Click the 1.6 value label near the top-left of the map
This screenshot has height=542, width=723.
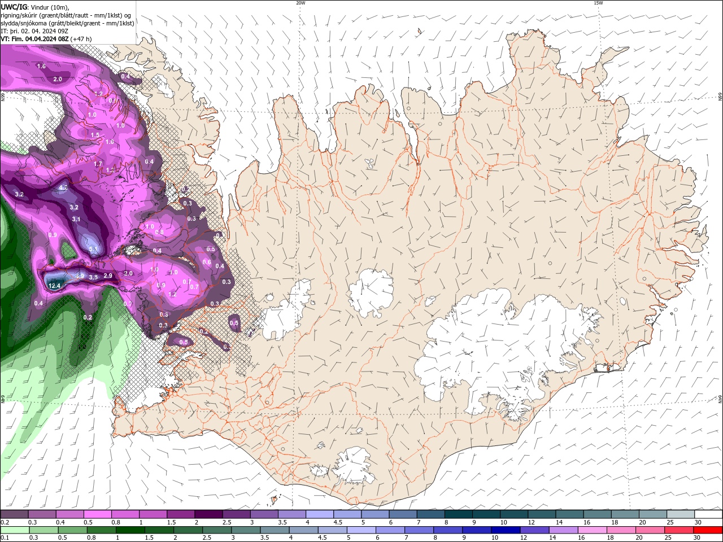click(x=41, y=66)
